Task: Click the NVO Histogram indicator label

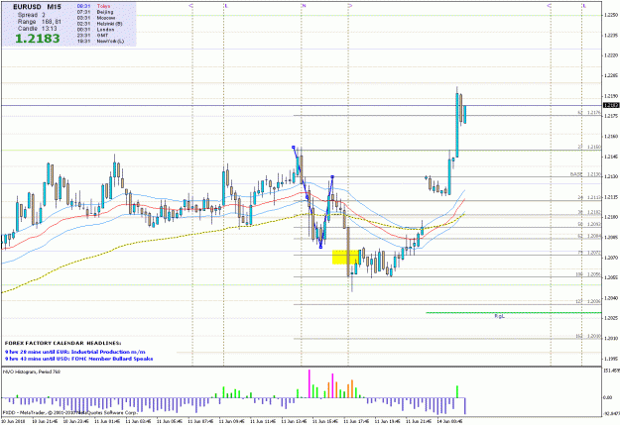Action: click(x=32, y=372)
